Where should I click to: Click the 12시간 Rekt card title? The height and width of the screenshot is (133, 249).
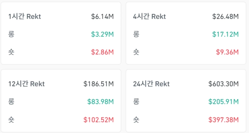click(26, 84)
